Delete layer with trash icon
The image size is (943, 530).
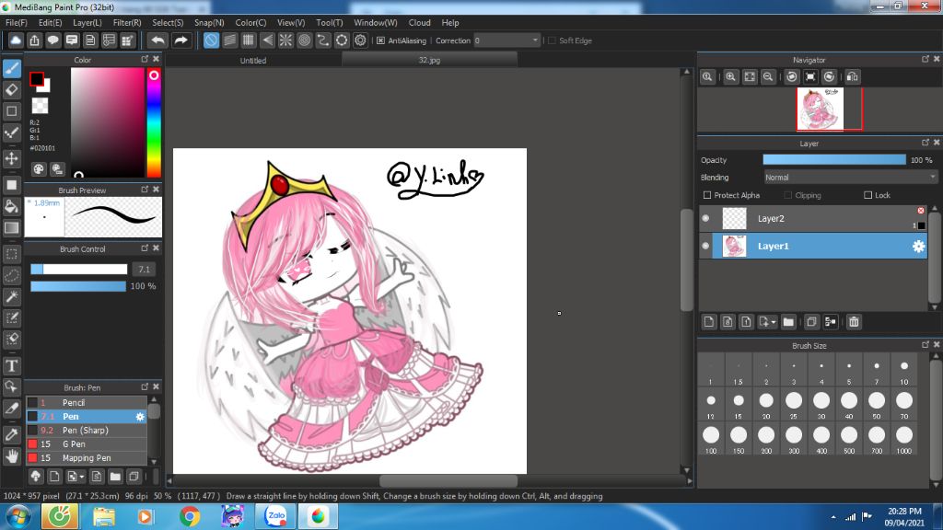[x=854, y=322]
